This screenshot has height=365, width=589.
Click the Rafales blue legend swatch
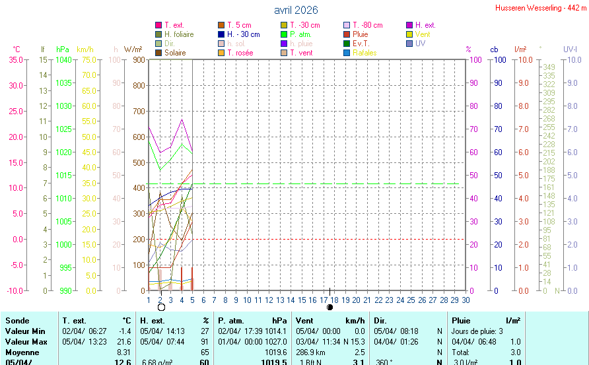coord(347,53)
